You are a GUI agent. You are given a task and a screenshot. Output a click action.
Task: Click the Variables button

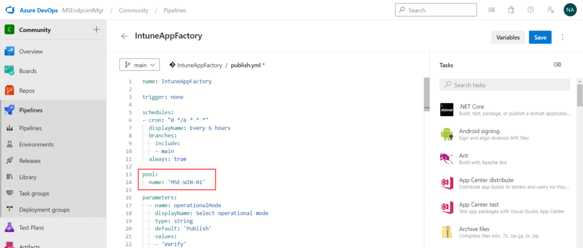point(508,37)
